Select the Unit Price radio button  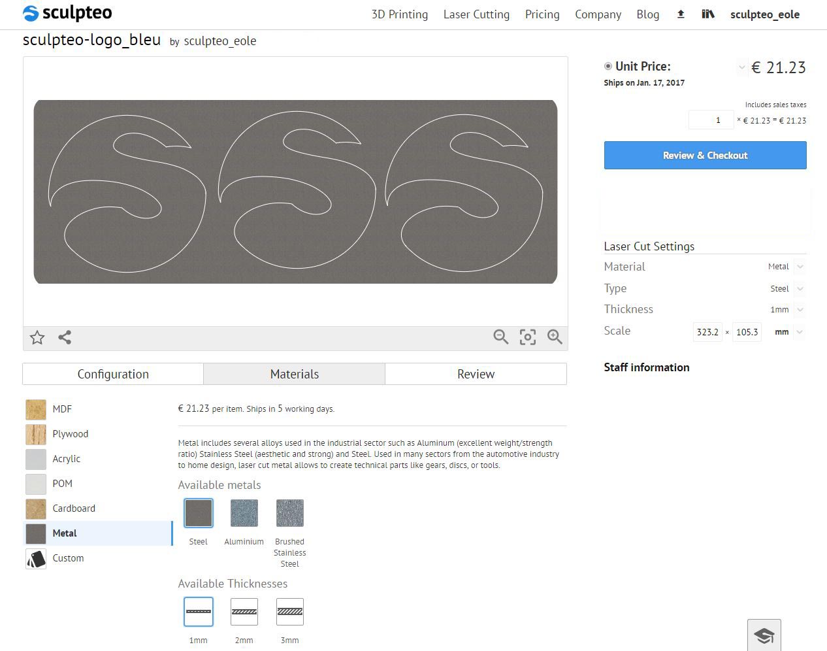(x=608, y=66)
